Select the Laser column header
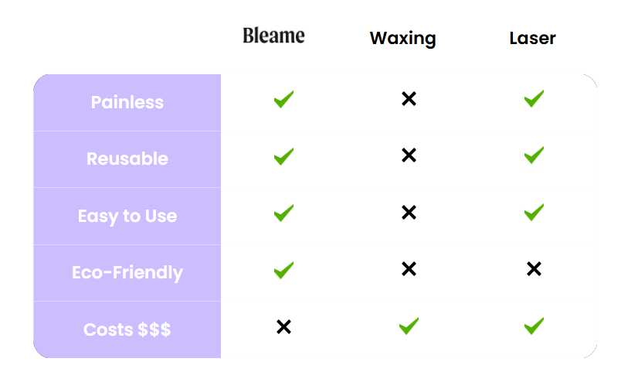 pyautogui.click(x=532, y=38)
